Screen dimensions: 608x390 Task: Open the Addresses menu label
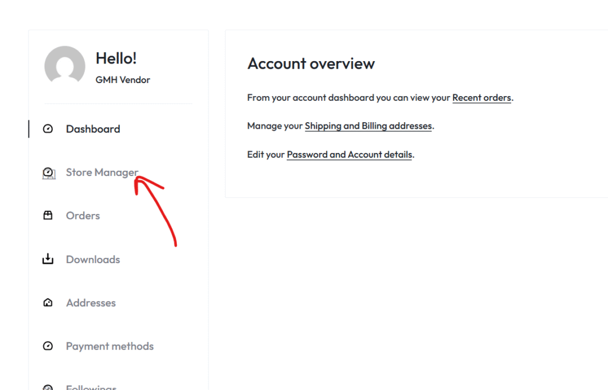click(x=91, y=303)
